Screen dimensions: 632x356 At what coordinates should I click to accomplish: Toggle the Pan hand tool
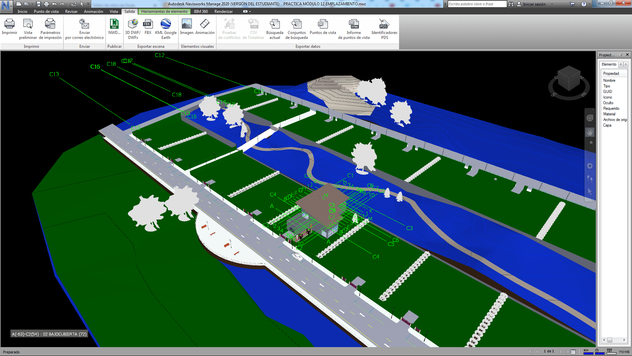590,132
